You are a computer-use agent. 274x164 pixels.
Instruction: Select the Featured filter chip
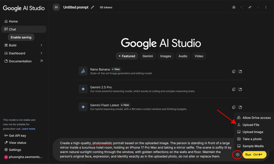point(127,56)
